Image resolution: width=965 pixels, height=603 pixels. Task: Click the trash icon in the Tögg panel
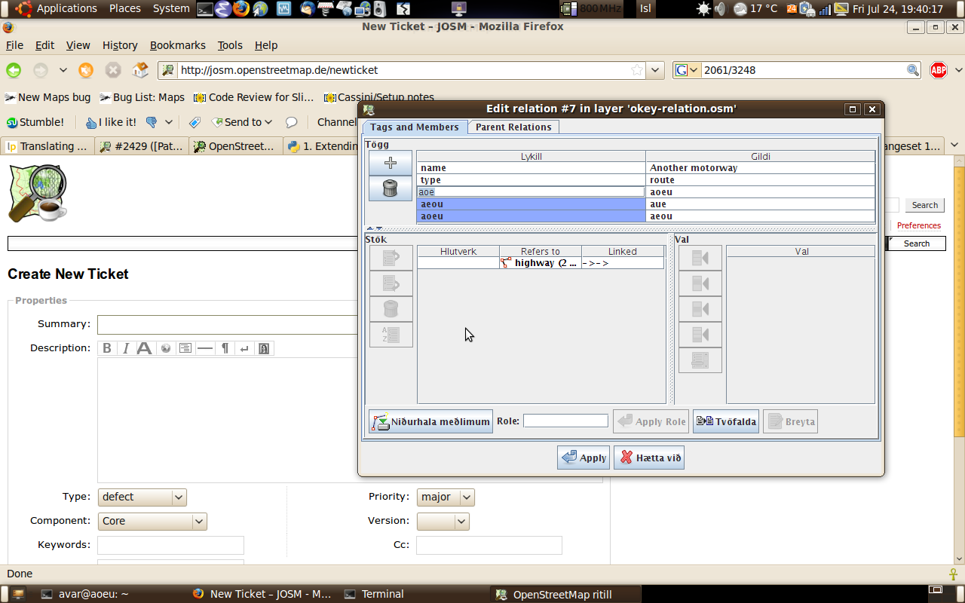tap(391, 188)
